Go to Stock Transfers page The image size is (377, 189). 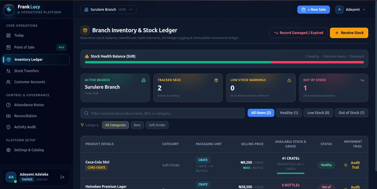click(37, 71)
